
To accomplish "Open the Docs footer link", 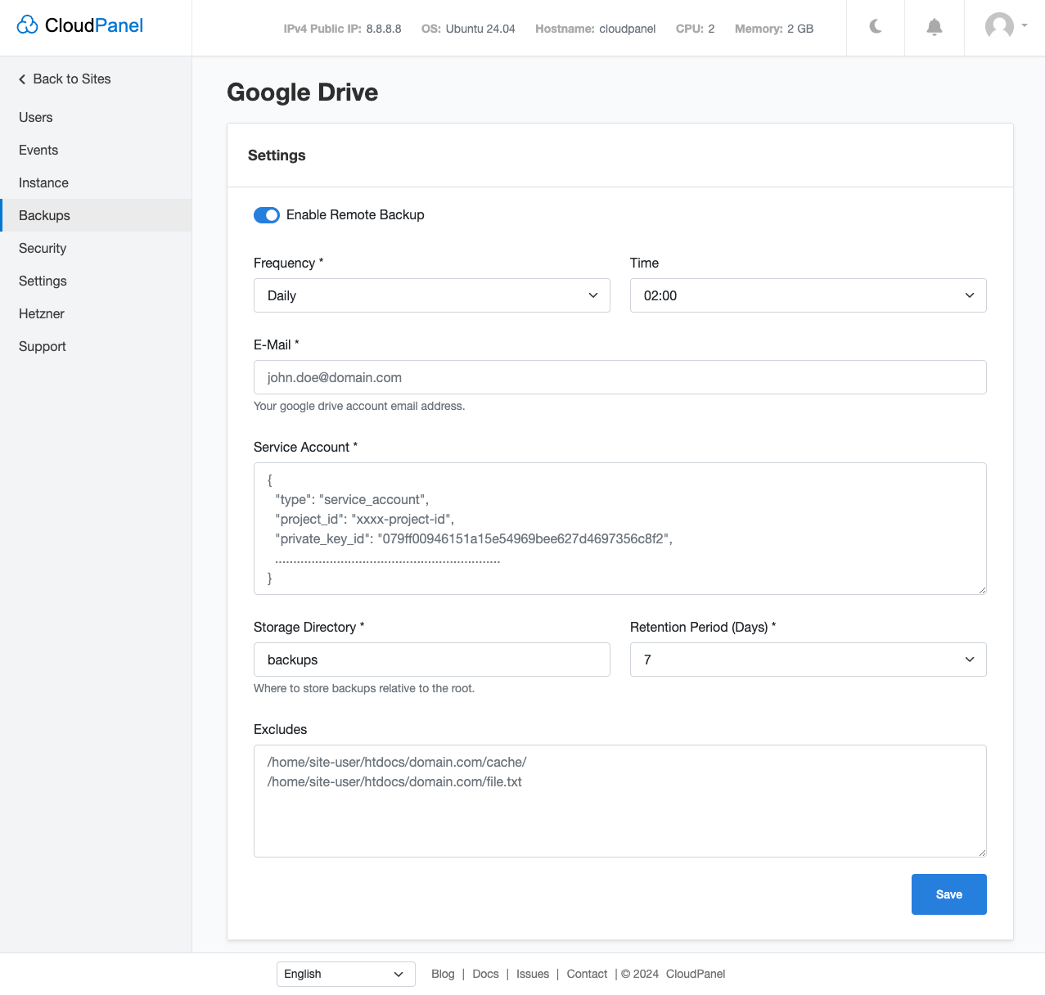I will click(x=484, y=974).
